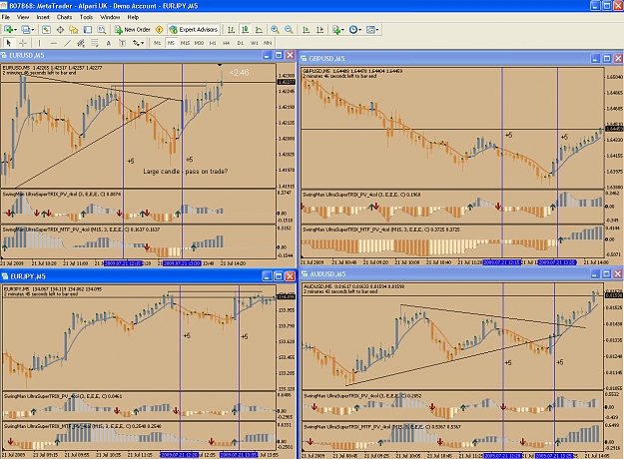Screen dimensions: 624x459
Task: Open the View menu
Action: click(23, 17)
